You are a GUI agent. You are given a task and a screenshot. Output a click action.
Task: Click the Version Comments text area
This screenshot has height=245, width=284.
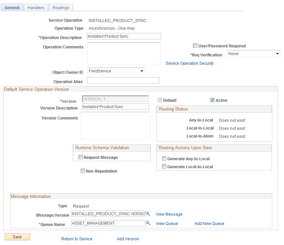115,126
